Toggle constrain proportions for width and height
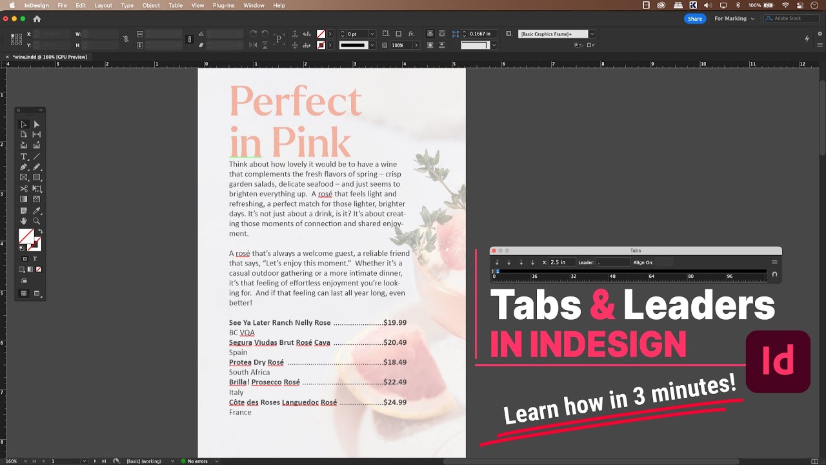The height and width of the screenshot is (465, 826). click(126, 39)
